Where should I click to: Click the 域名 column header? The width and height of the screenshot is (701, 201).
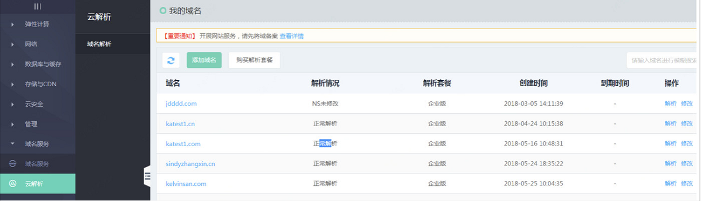pyautogui.click(x=173, y=83)
